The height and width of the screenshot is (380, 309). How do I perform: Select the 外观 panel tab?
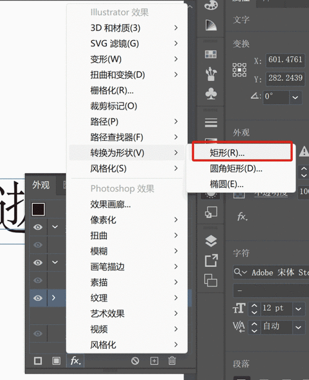point(41,185)
